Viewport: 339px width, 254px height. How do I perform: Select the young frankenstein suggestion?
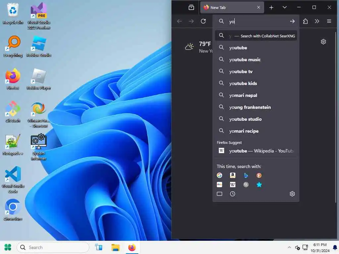[256, 107]
